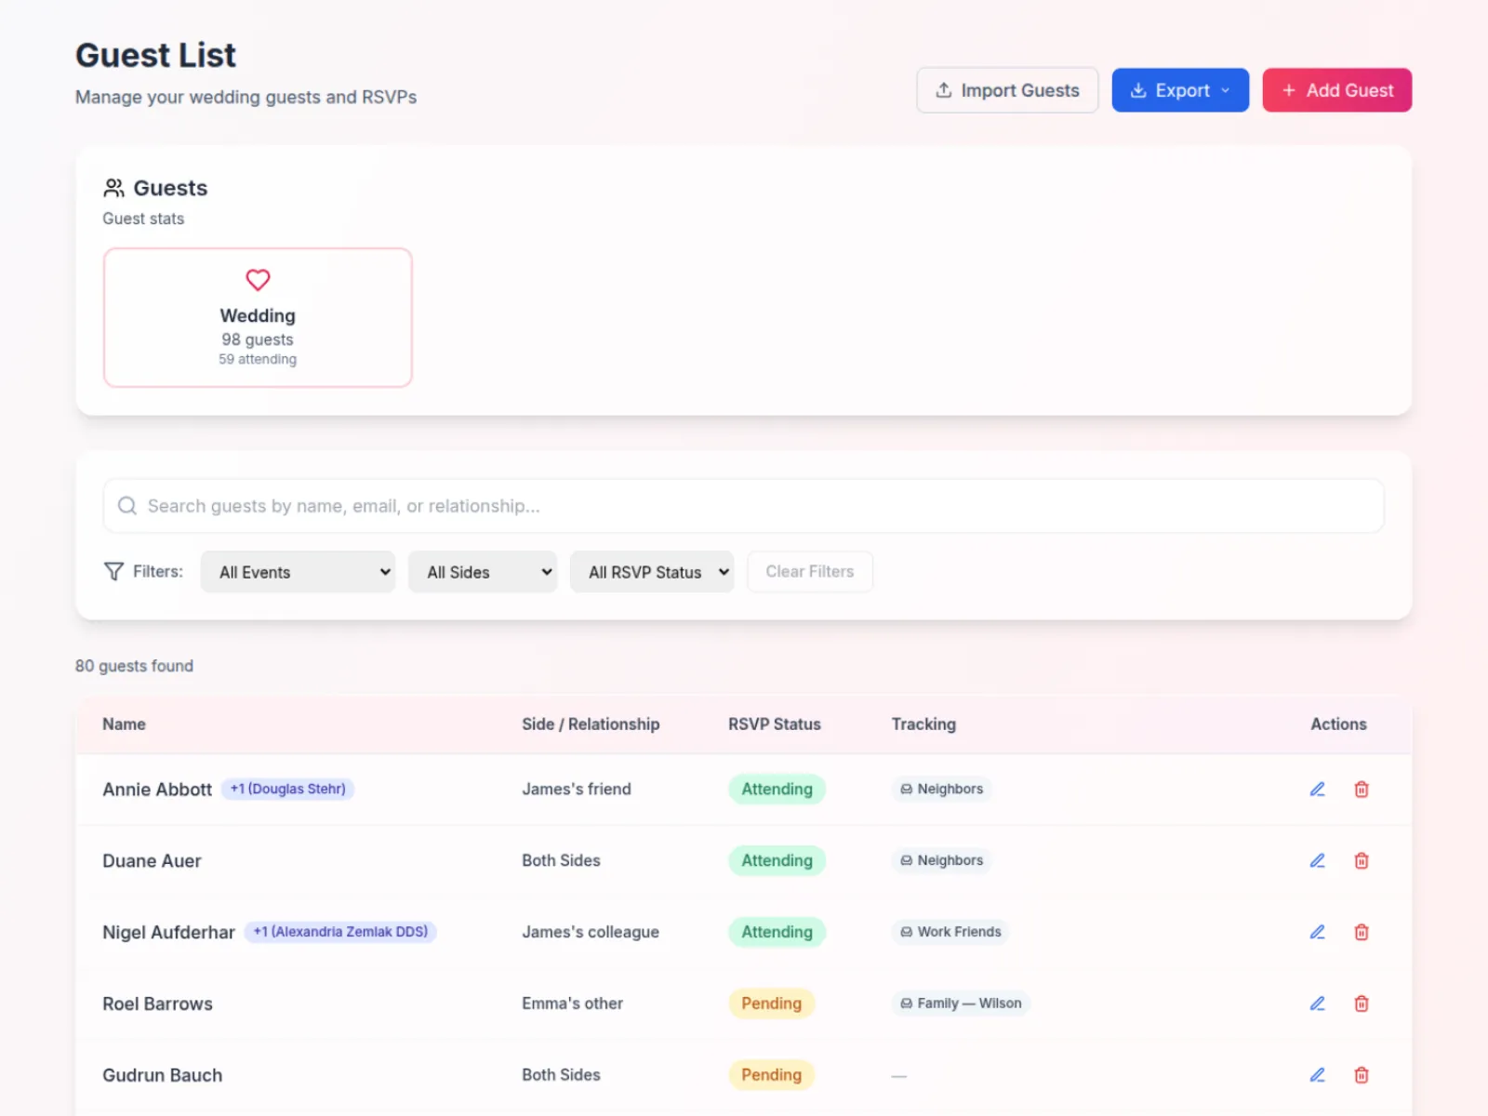Screen dimensions: 1488x1116
Task: Click Duane Auer's Attending status badge
Action: [777, 860]
